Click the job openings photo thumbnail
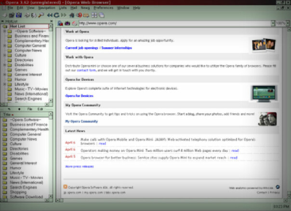The height and width of the screenshot is (211, 291). coord(264,45)
